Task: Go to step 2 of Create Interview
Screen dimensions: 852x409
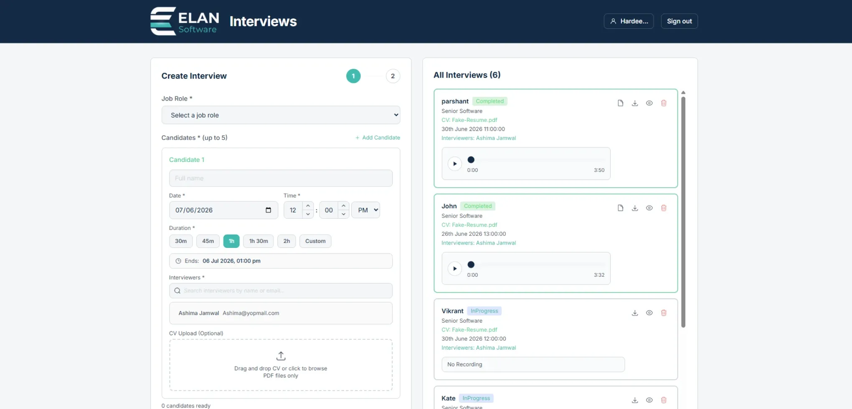Action: click(393, 76)
